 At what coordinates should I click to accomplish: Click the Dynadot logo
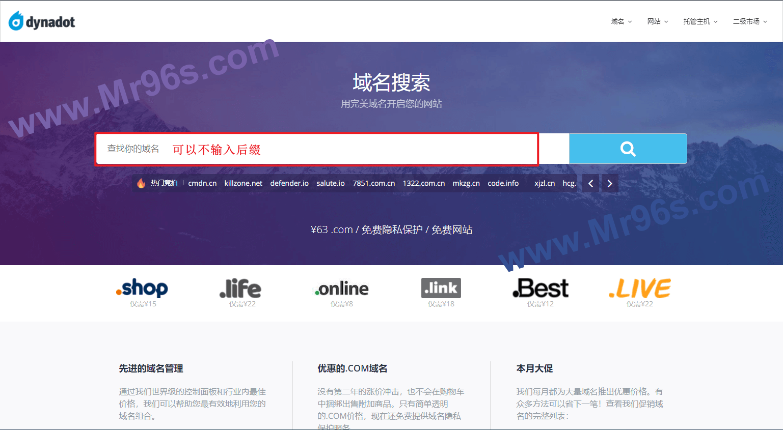(x=42, y=21)
